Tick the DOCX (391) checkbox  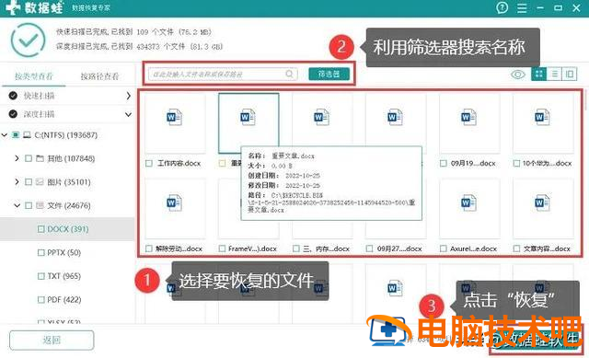(40, 229)
